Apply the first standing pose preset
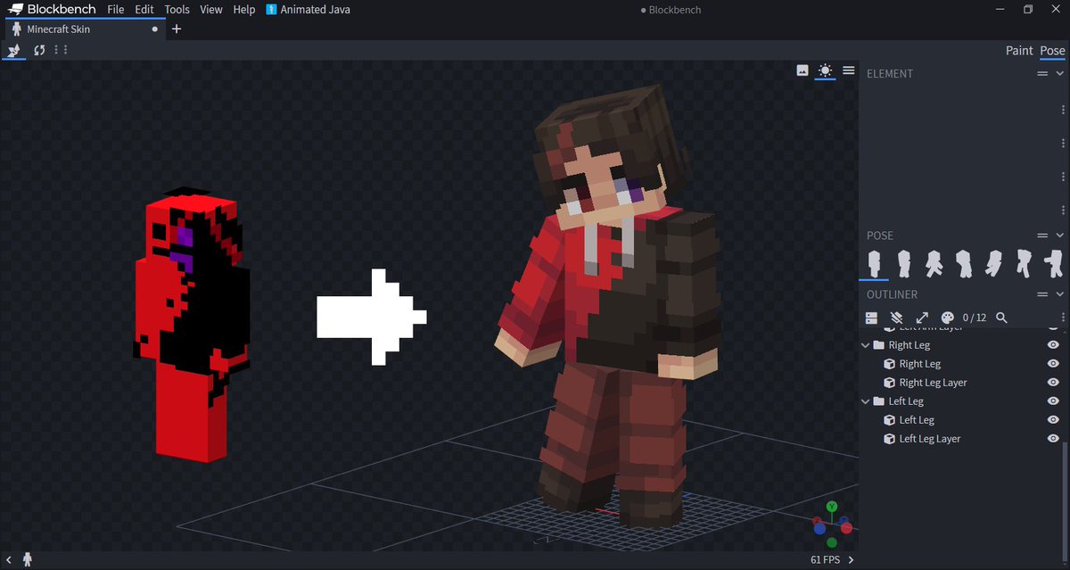 pyautogui.click(x=875, y=263)
